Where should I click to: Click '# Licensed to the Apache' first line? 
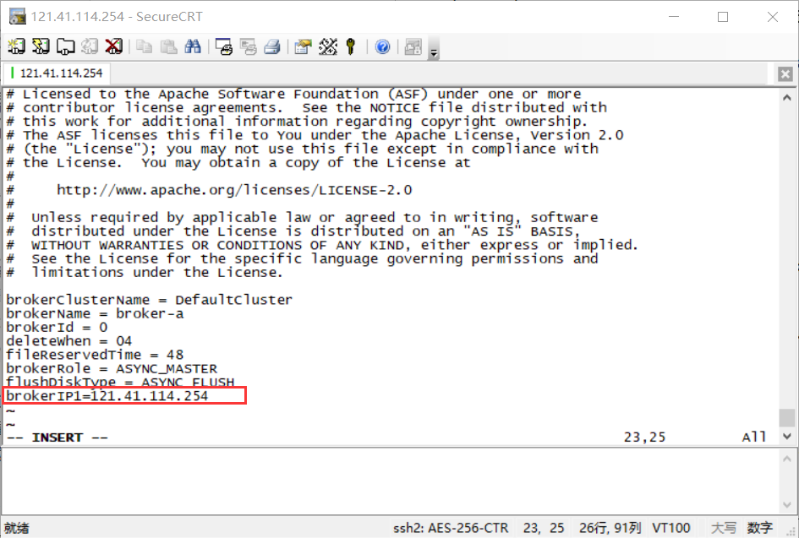[x=293, y=94]
